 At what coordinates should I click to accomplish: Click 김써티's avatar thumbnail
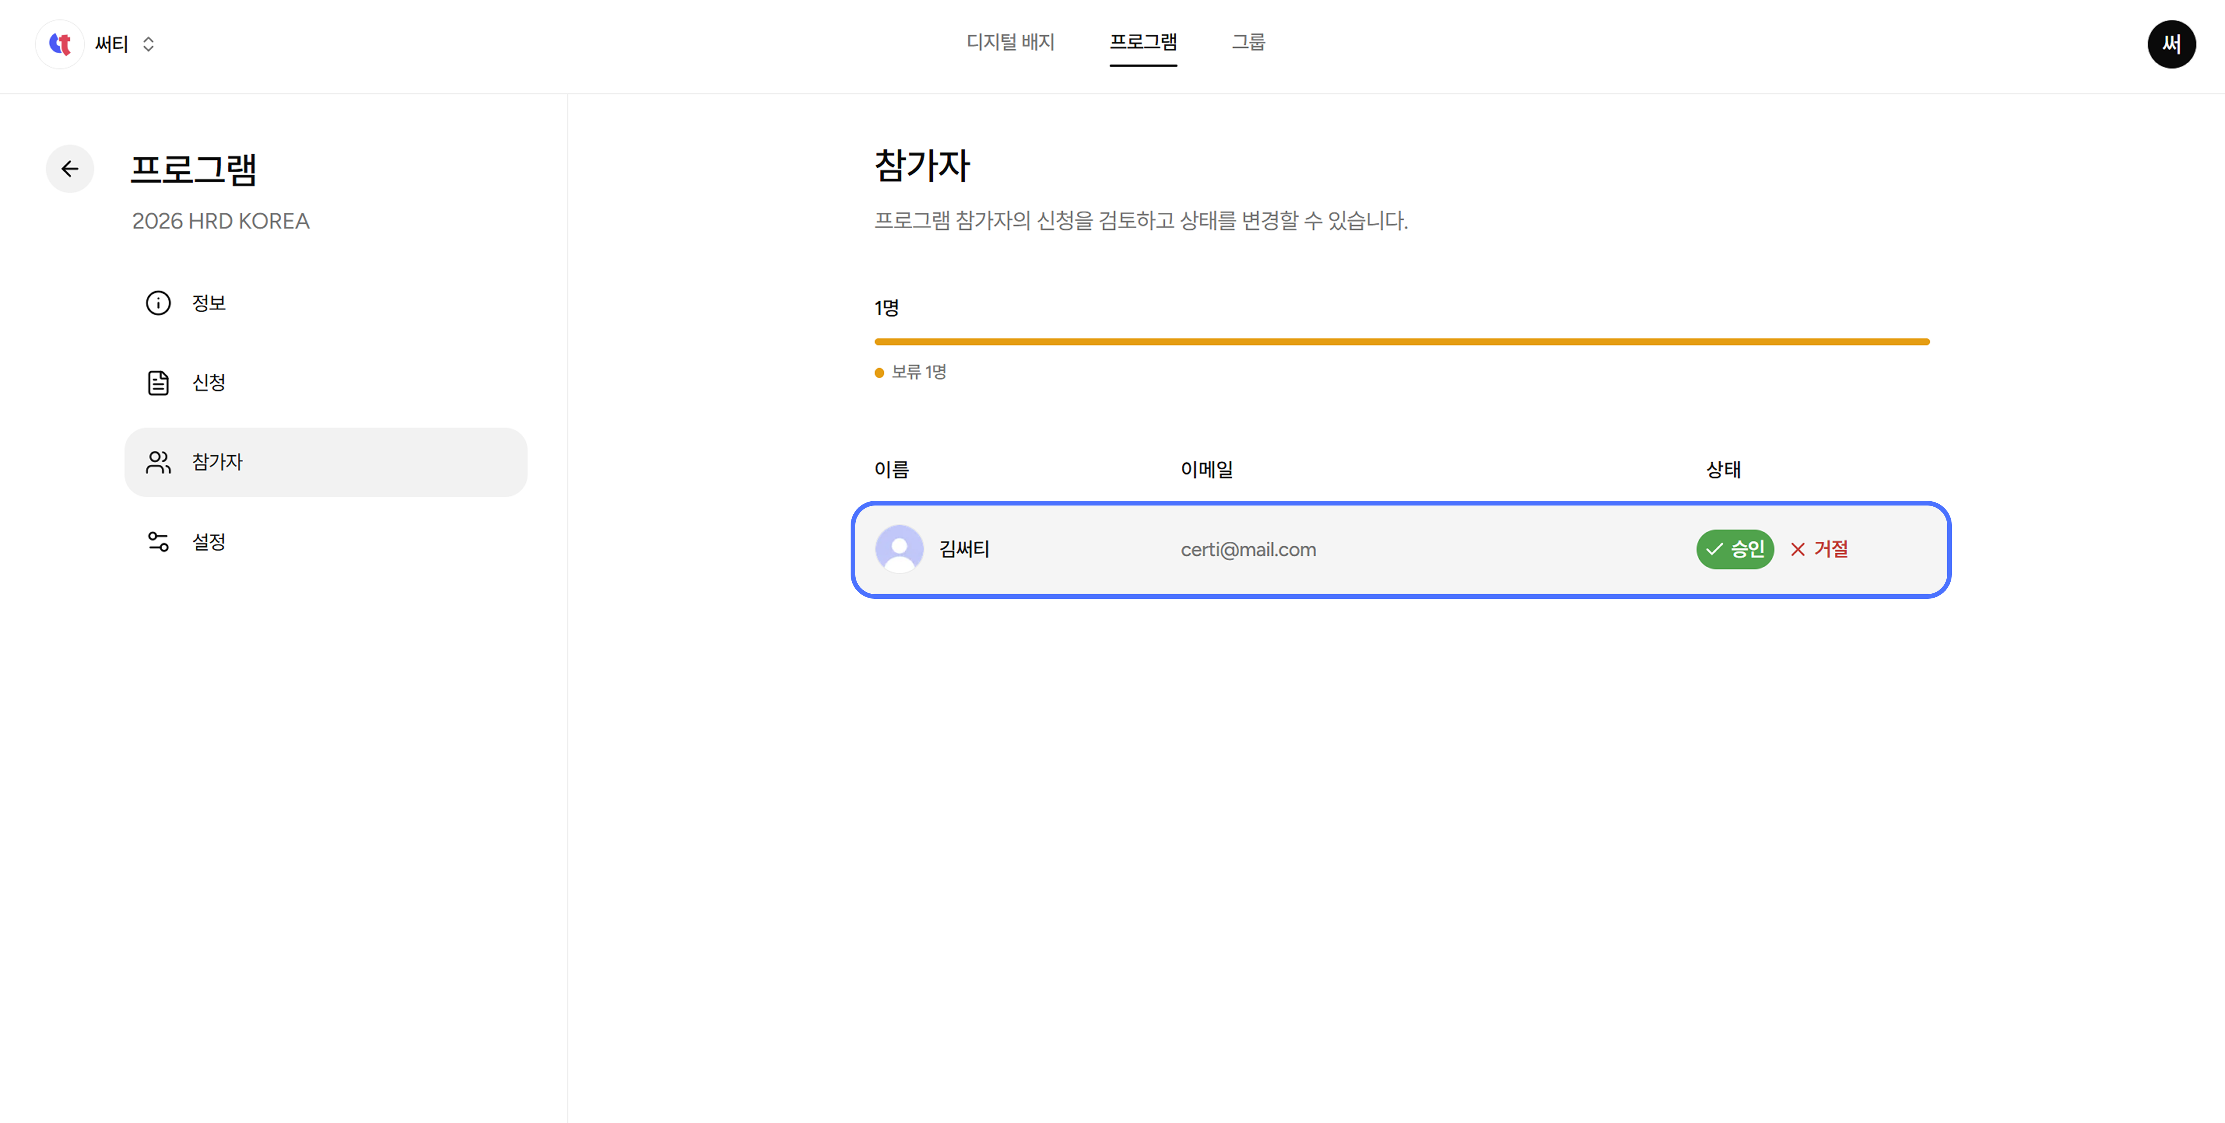899,550
